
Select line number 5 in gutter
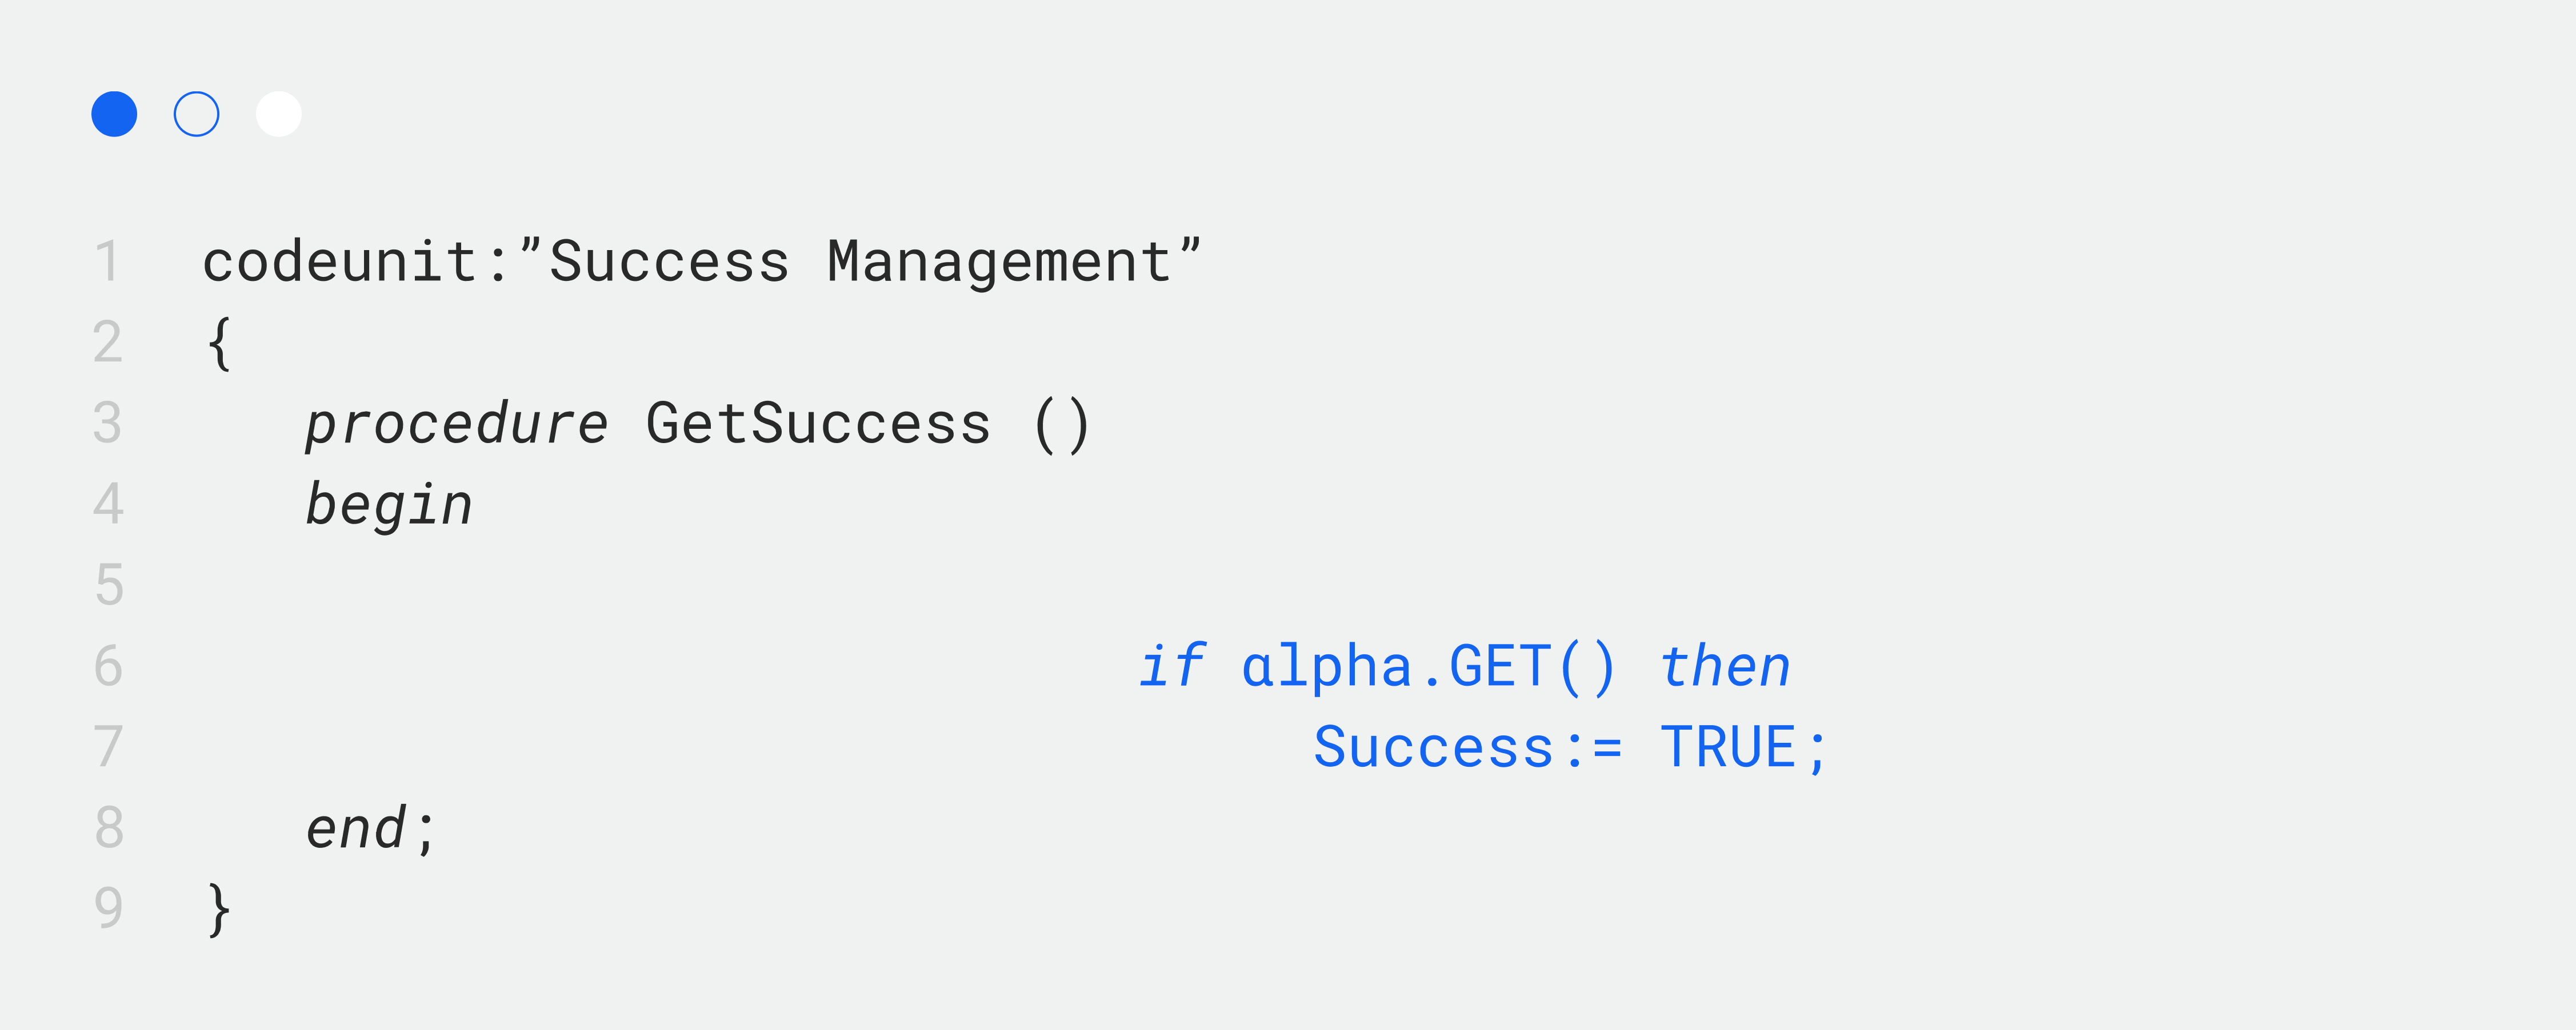point(108,585)
